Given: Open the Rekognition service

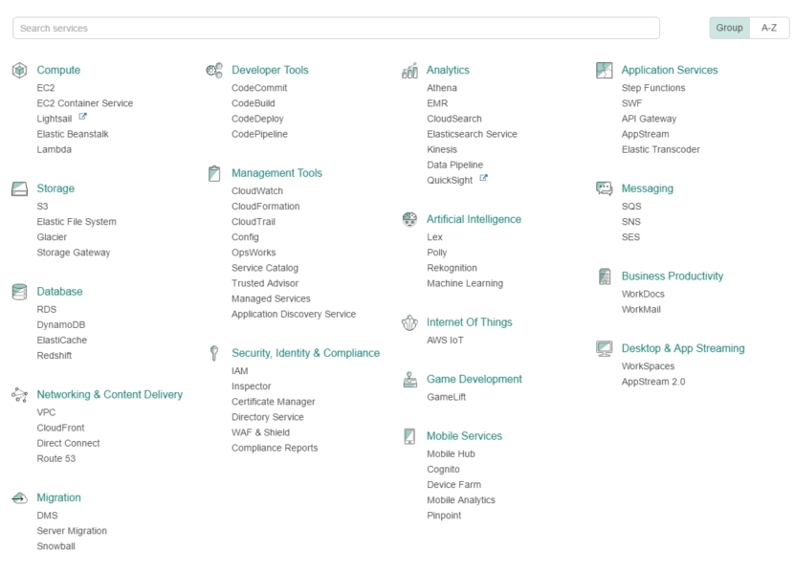Looking at the screenshot, I should pos(452,268).
